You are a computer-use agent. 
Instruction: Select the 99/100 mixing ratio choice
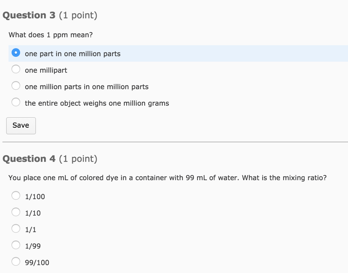[x=16, y=261]
